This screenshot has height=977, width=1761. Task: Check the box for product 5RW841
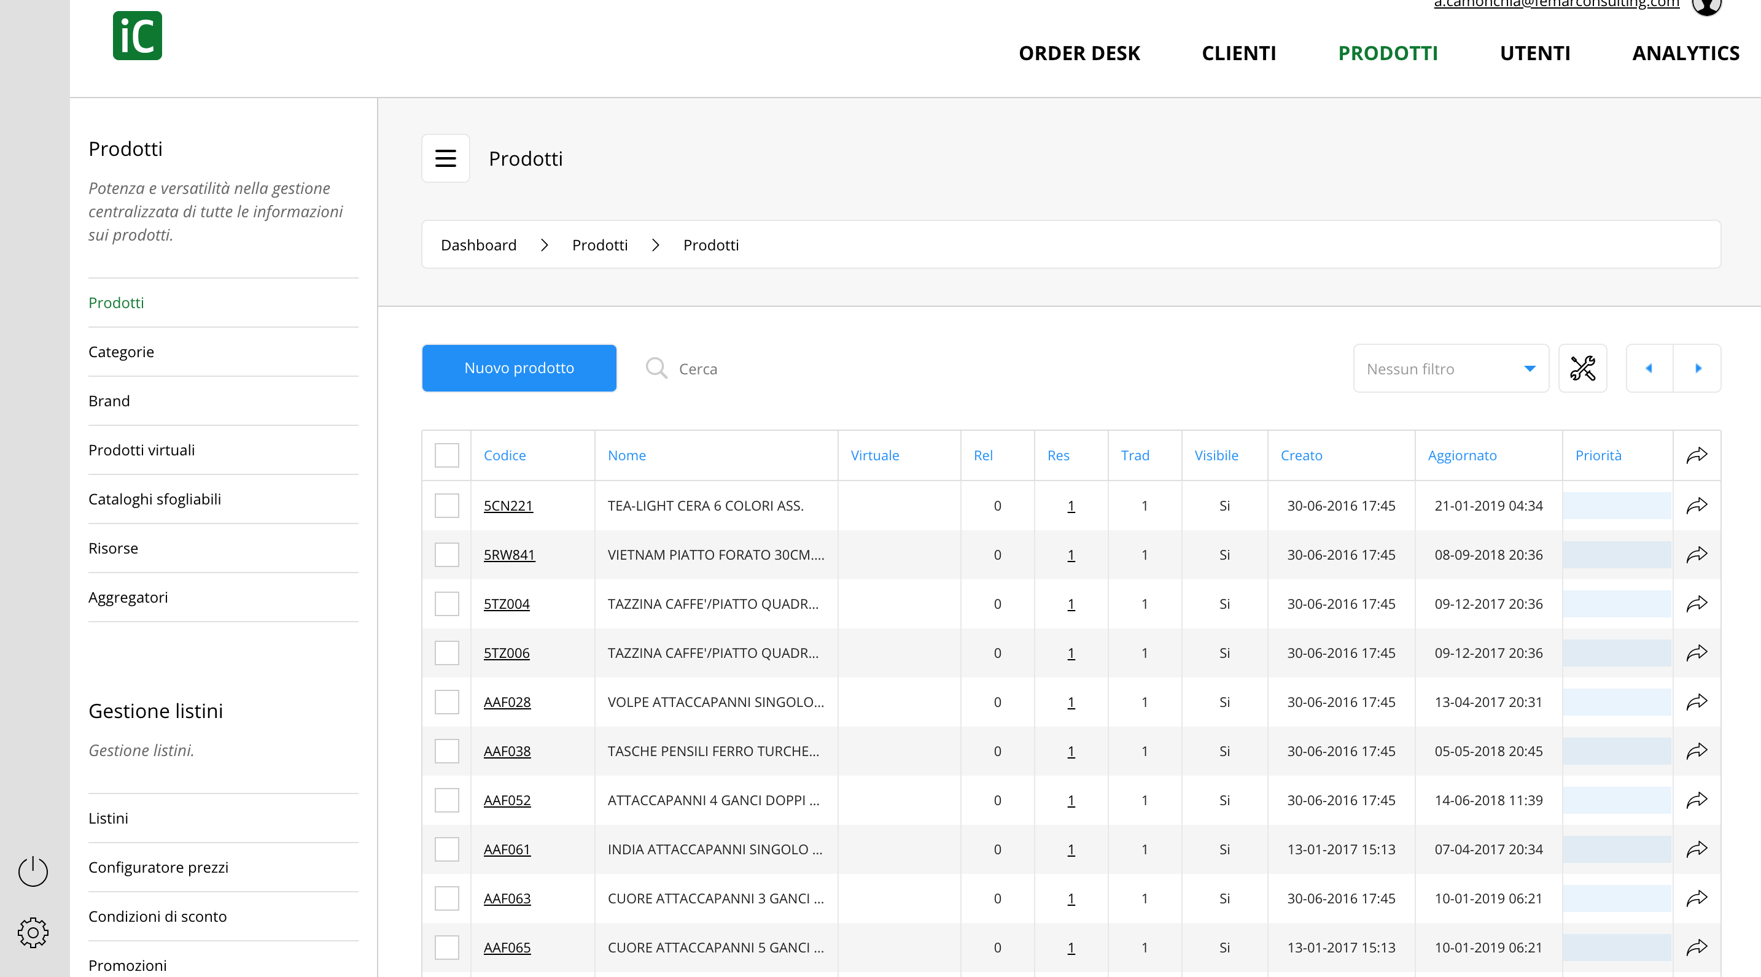(447, 555)
